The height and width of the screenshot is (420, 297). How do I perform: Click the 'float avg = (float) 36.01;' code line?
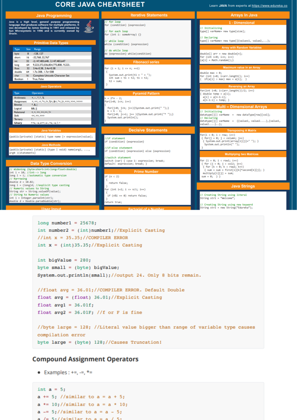pos(99,297)
